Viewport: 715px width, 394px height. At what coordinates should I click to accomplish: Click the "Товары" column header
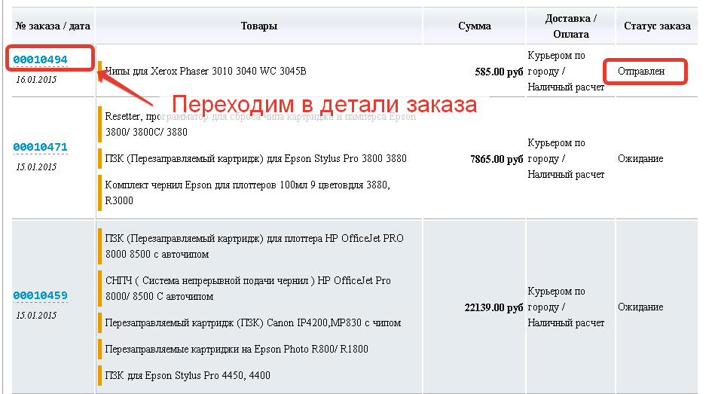click(x=258, y=26)
